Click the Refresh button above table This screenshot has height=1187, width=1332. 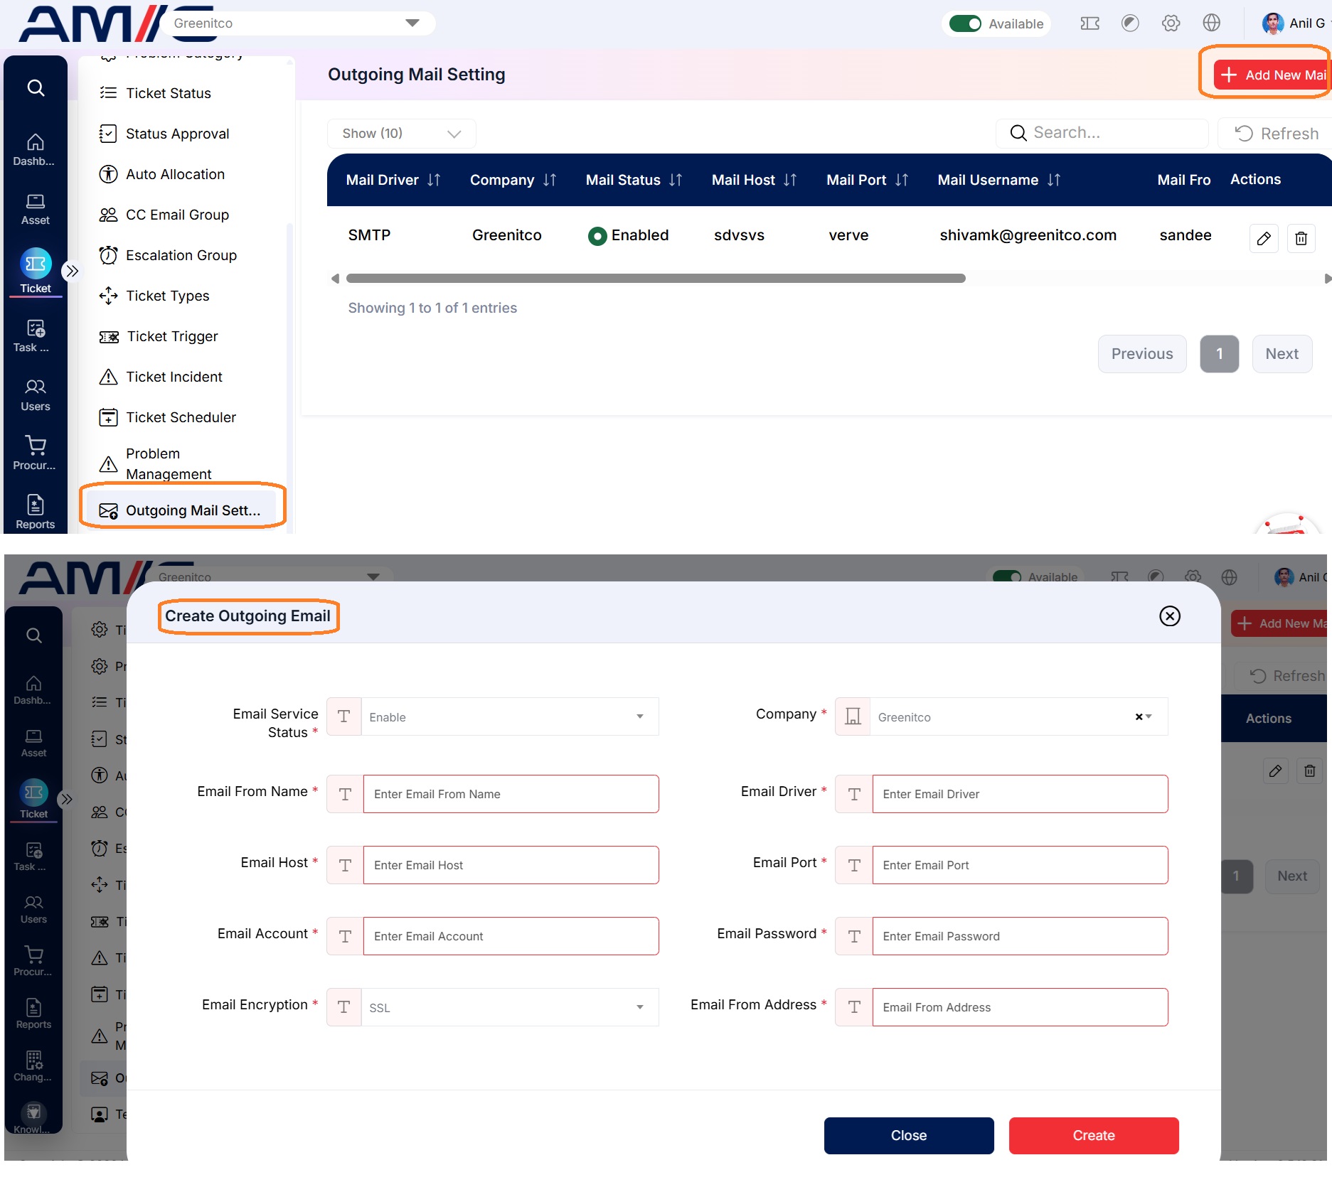pos(1276,134)
